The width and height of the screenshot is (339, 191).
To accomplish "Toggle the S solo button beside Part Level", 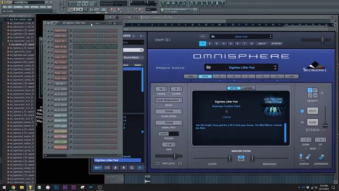I will pyautogui.click(x=180, y=163).
